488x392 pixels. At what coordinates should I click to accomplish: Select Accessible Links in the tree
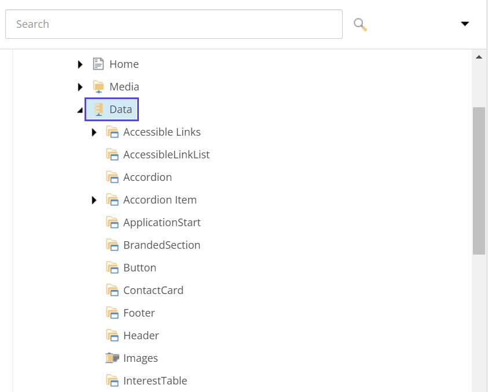pos(162,132)
